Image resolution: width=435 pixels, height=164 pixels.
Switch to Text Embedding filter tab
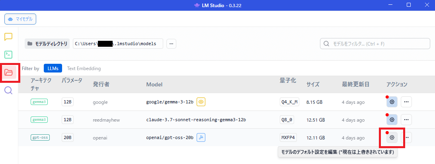coord(84,68)
